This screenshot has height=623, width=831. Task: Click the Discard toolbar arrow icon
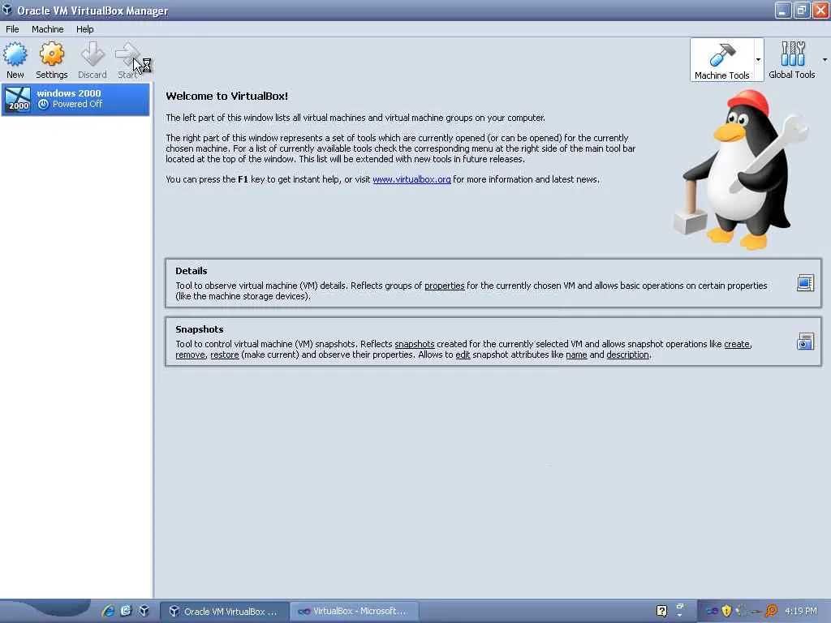(x=93, y=54)
